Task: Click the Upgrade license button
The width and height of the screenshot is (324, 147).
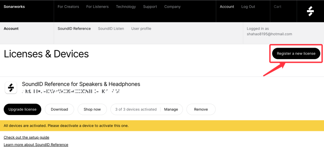Action: coord(22,109)
